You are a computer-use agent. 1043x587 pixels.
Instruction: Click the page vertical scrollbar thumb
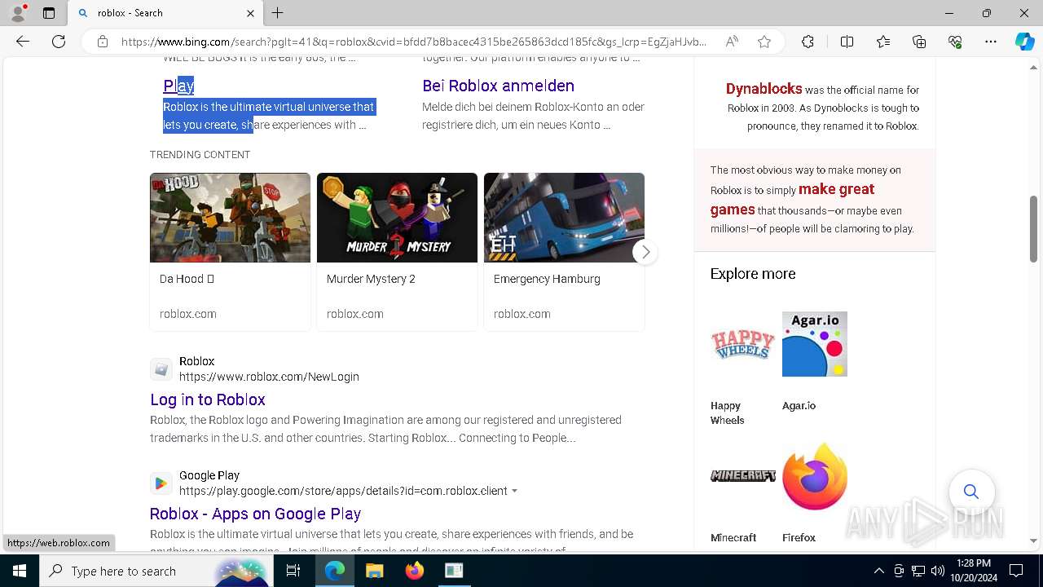click(x=1033, y=228)
